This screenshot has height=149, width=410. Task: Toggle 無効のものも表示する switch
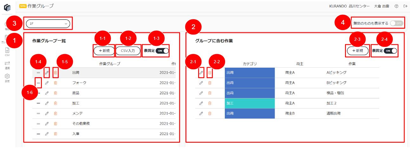[396, 23]
